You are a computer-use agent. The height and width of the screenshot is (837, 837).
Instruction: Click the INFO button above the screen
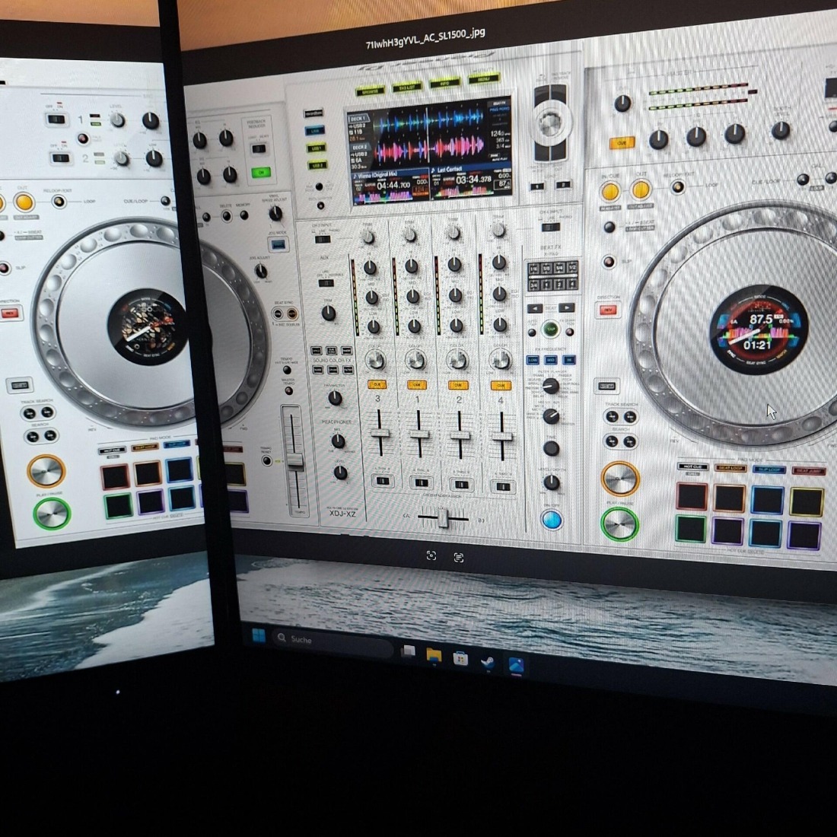[444, 83]
